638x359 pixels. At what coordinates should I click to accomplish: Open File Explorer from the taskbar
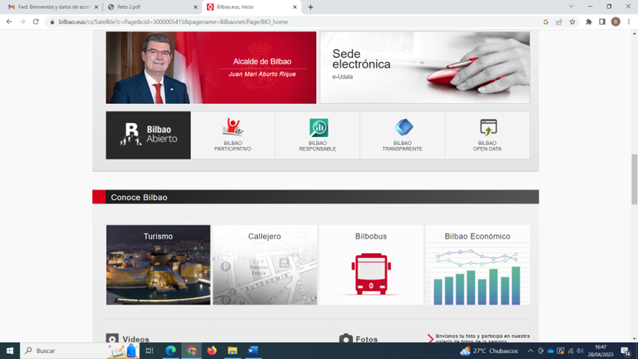[x=233, y=350]
